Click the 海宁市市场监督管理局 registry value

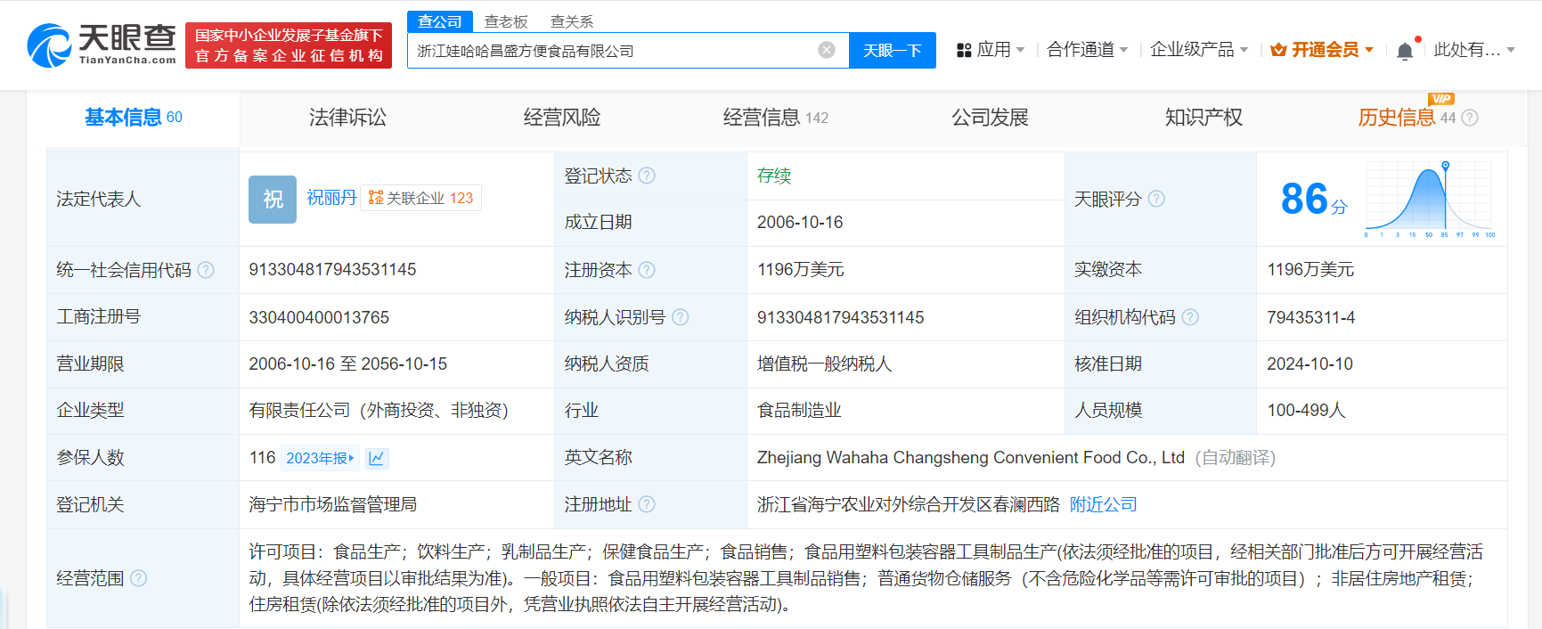coord(332,504)
